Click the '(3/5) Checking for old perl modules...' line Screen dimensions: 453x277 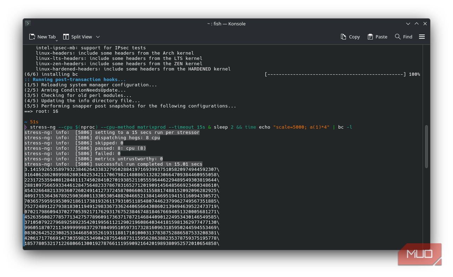(78, 95)
